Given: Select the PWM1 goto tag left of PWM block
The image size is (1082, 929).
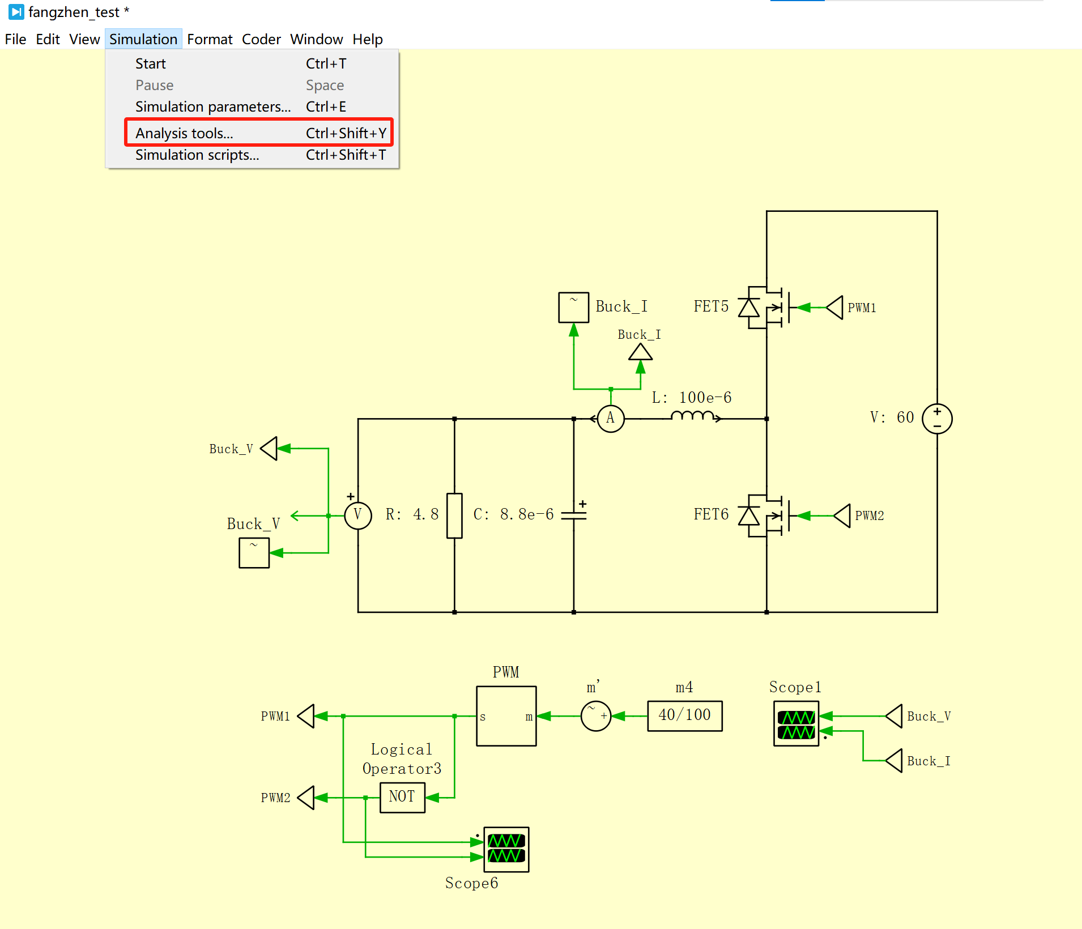Looking at the screenshot, I should click(306, 716).
